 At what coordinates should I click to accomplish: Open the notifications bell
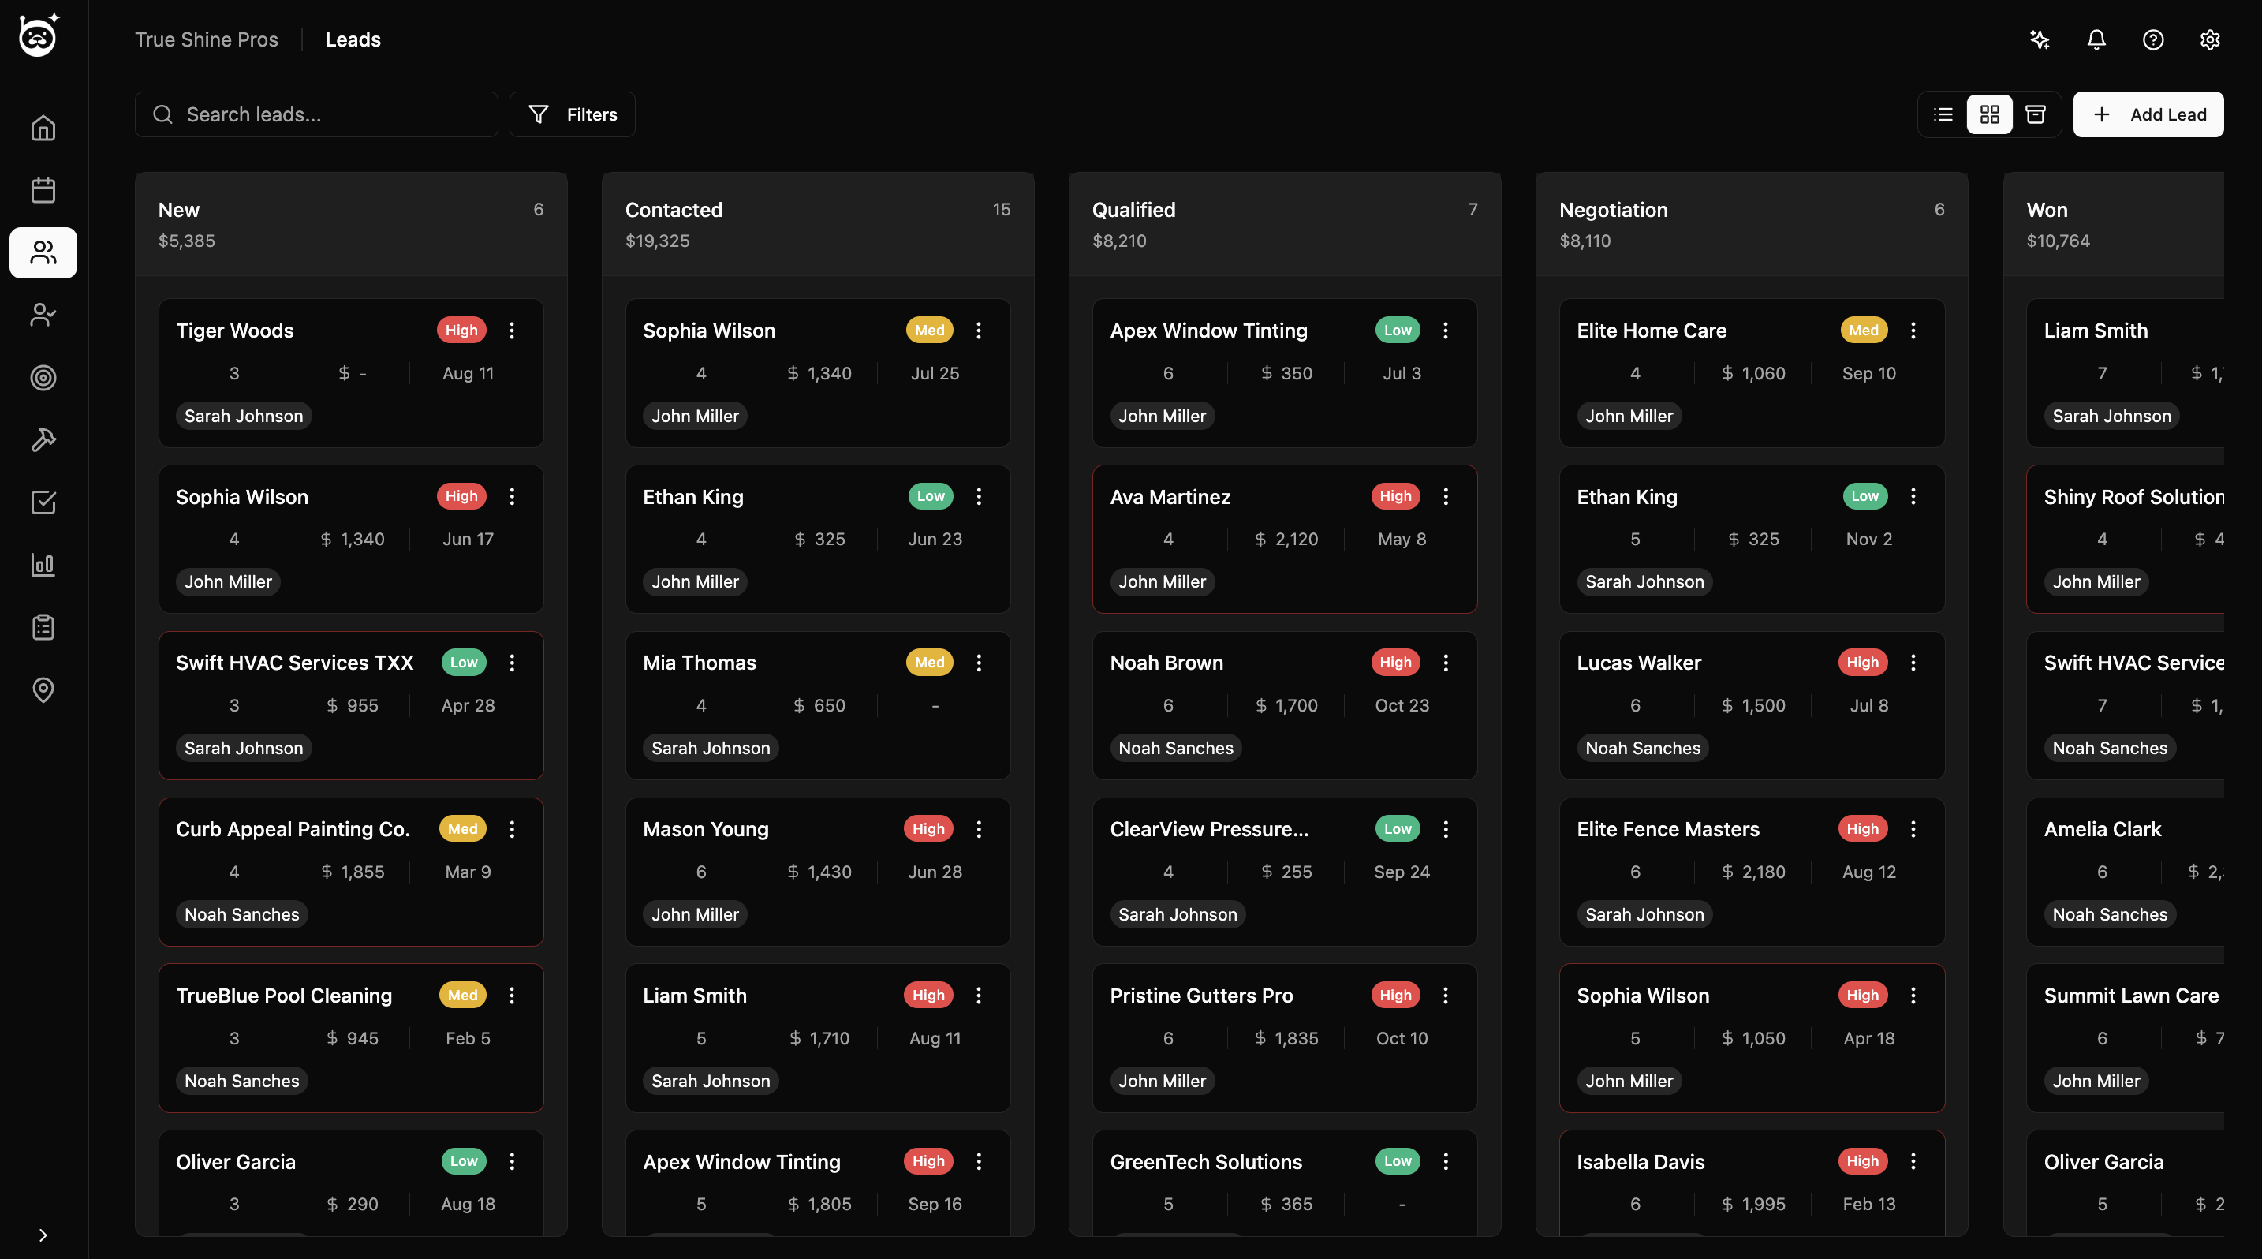pyautogui.click(x=2096, y=39)
